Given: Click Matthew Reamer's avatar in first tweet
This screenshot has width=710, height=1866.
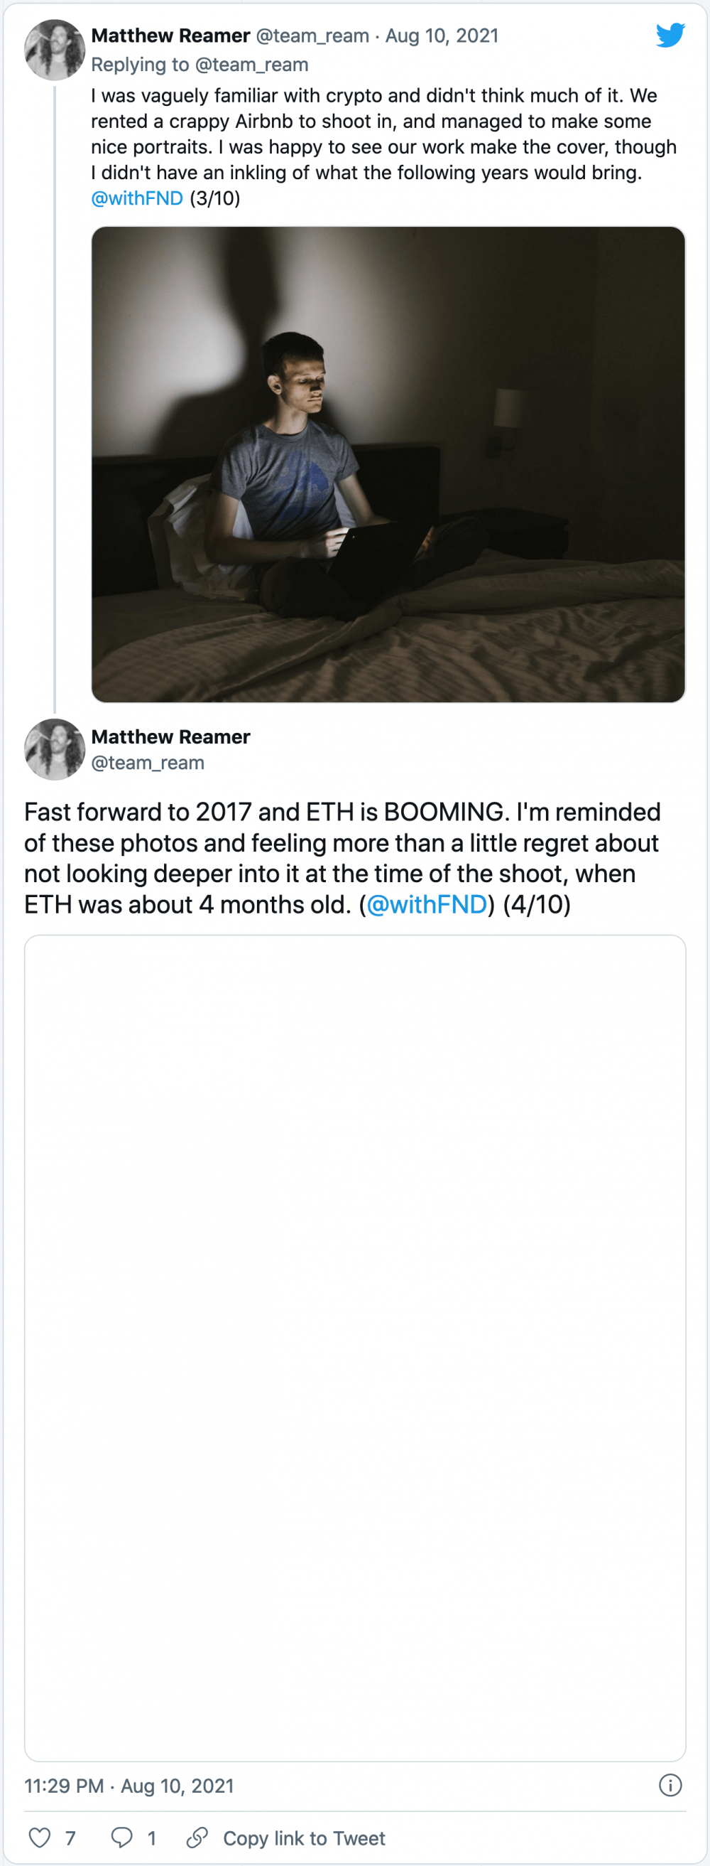Looking at the screenshot, I should (x=55, y=50).
